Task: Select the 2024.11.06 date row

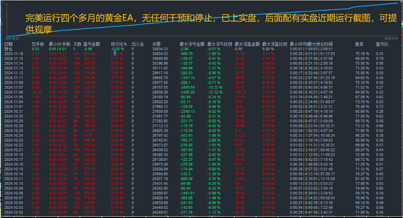Action: (x=14, y=92)
